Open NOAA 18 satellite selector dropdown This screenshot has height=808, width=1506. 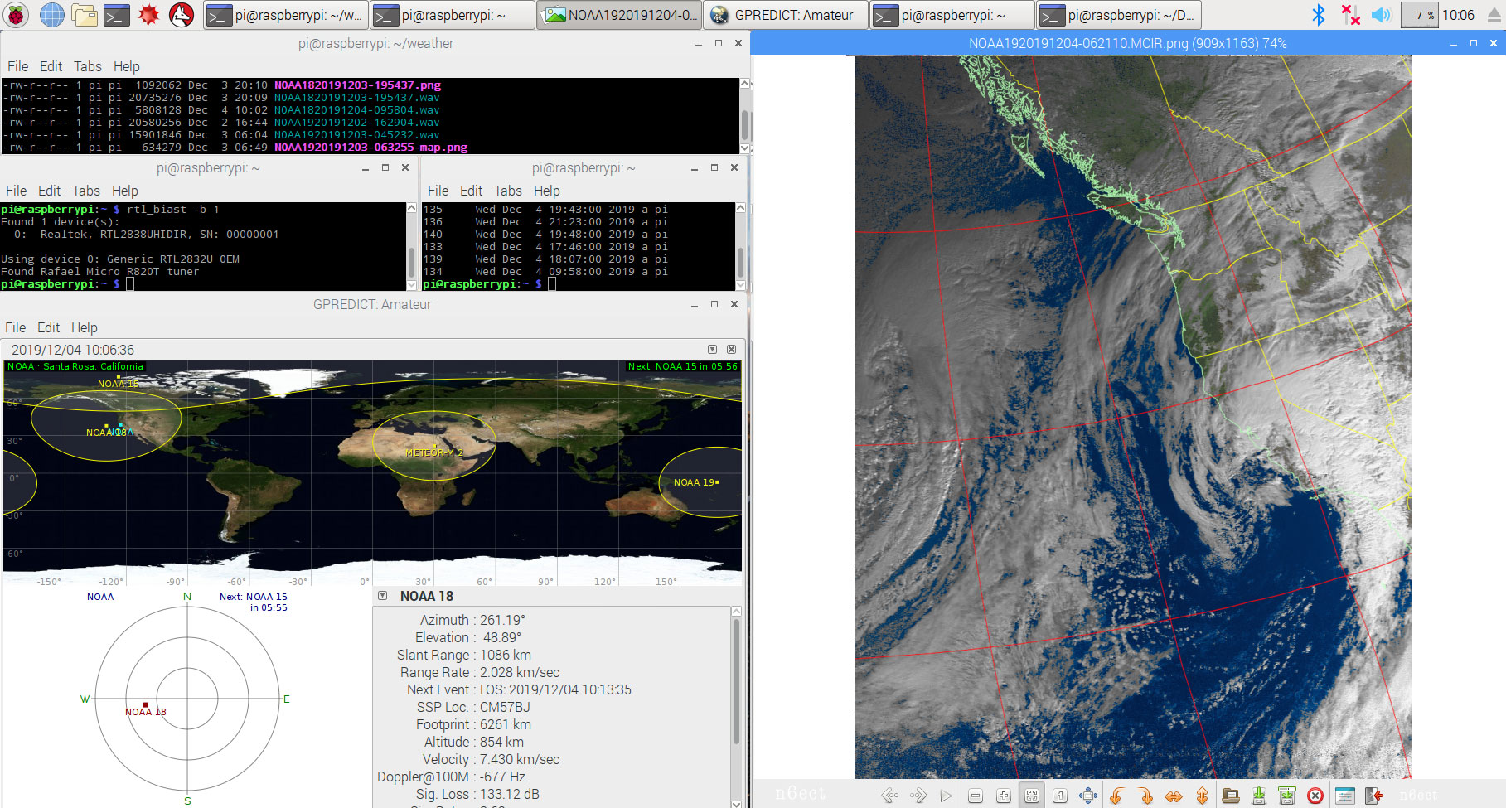tap(382, 596)
